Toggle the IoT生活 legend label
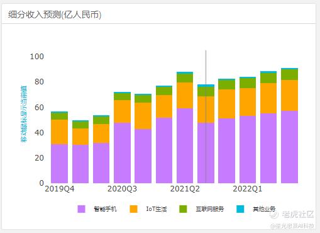Screen dimensions: 320x233 click(x=157, y=209)
